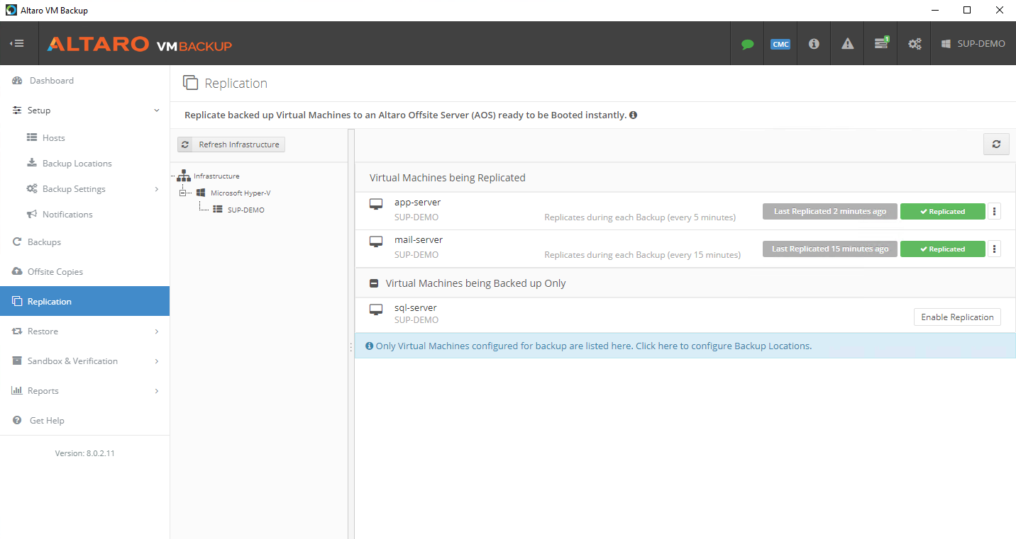
Task: Click the refresh icon at top right of list
Action: point(996,144)
